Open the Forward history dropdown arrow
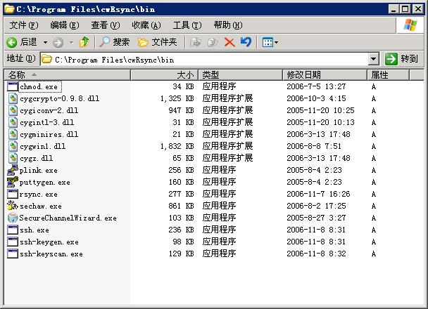This screenshot has height=309, width=428. pyautogui.click(x=72, y=42)
